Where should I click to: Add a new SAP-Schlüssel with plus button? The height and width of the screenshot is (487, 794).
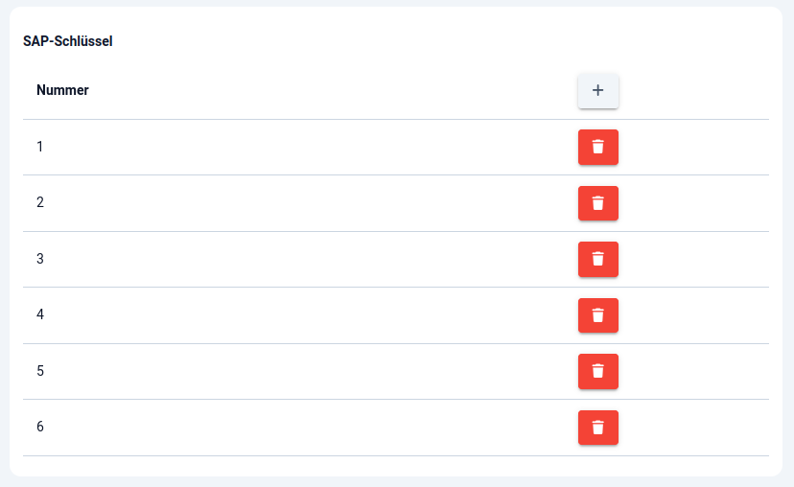coord(598,90)
